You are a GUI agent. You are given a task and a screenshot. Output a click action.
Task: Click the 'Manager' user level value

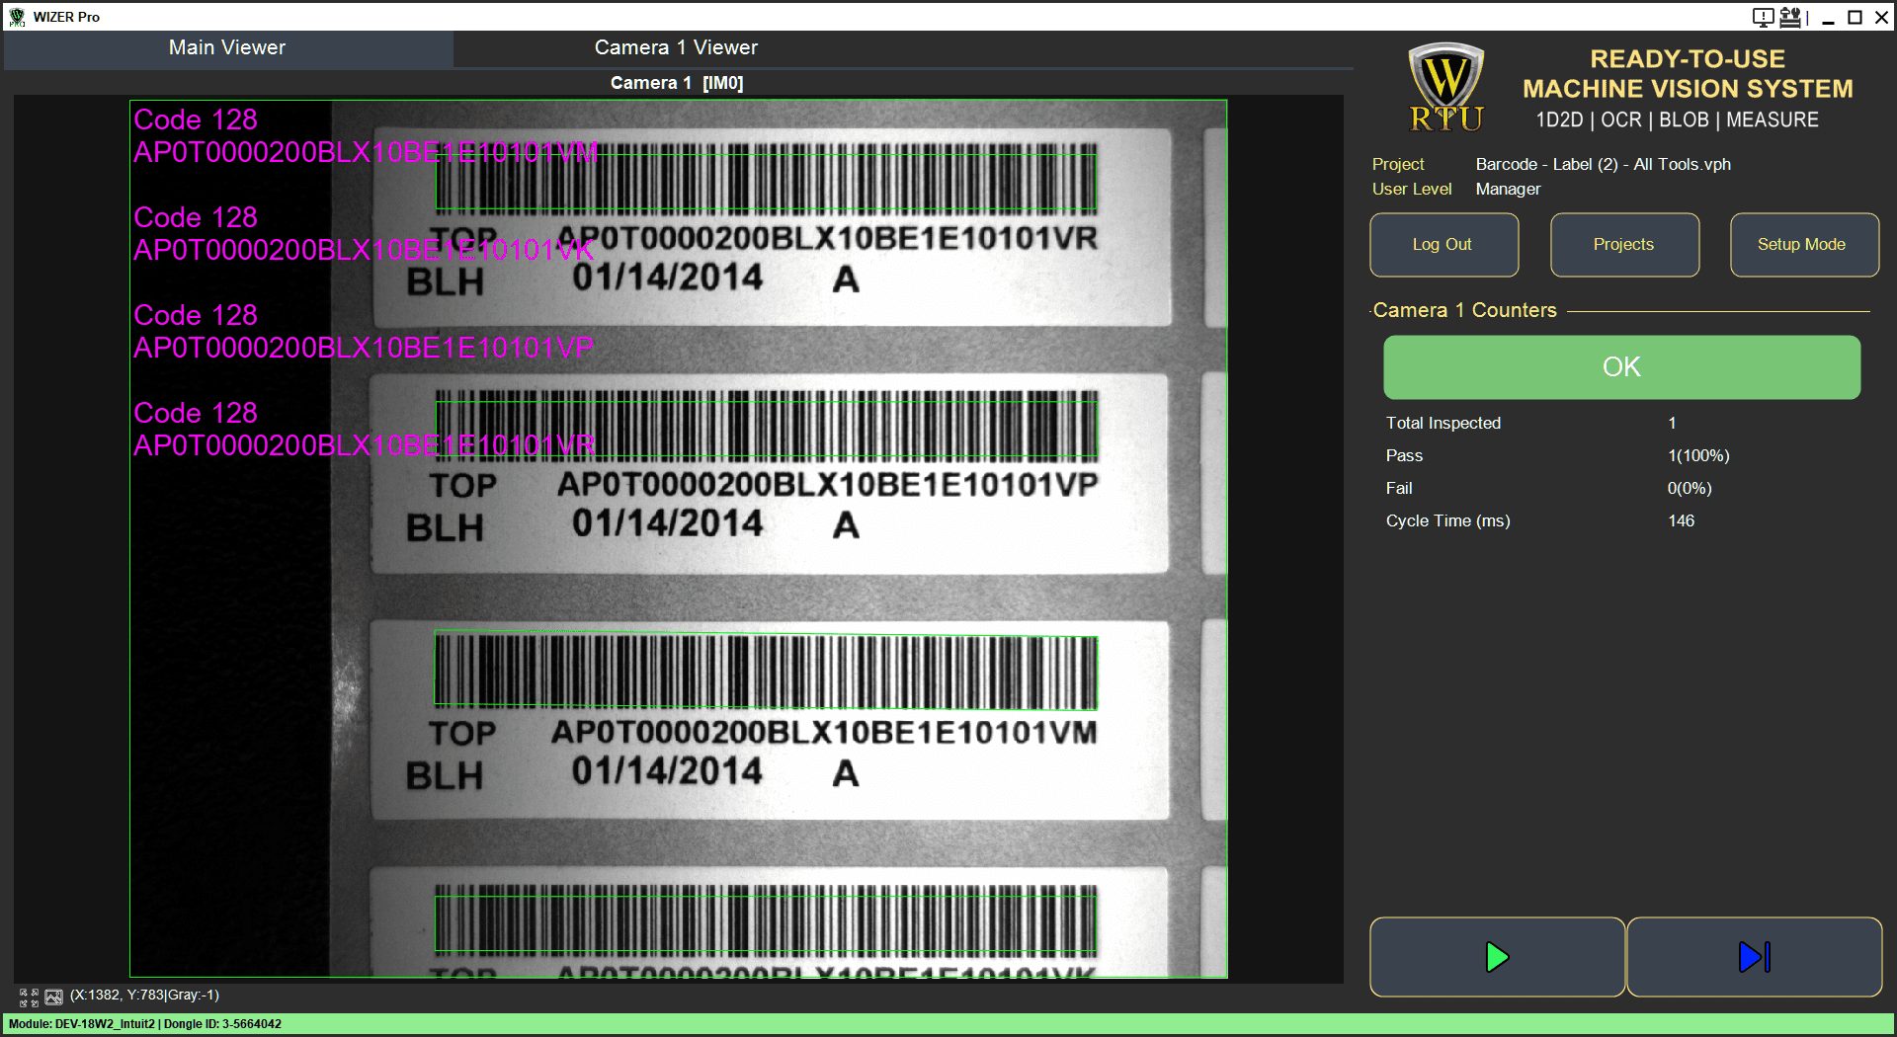(x=1508, y=189)
